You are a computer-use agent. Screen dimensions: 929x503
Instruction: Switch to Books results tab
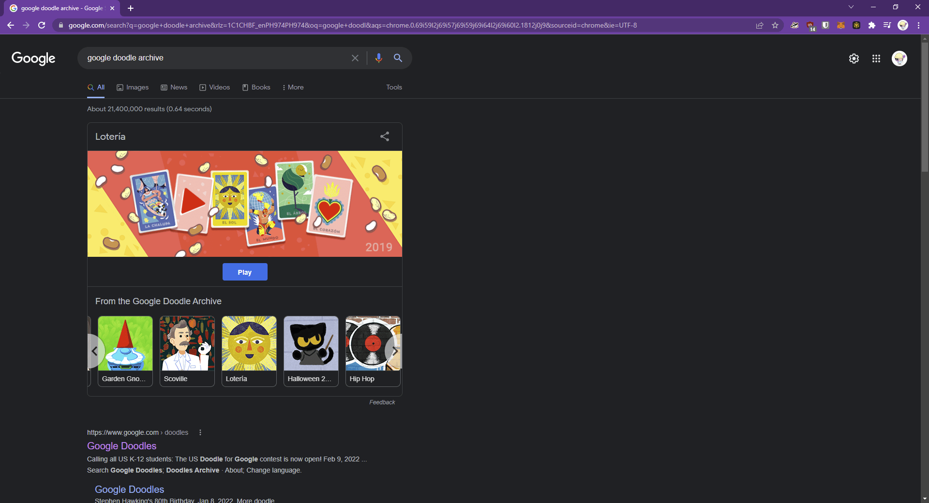256,88
